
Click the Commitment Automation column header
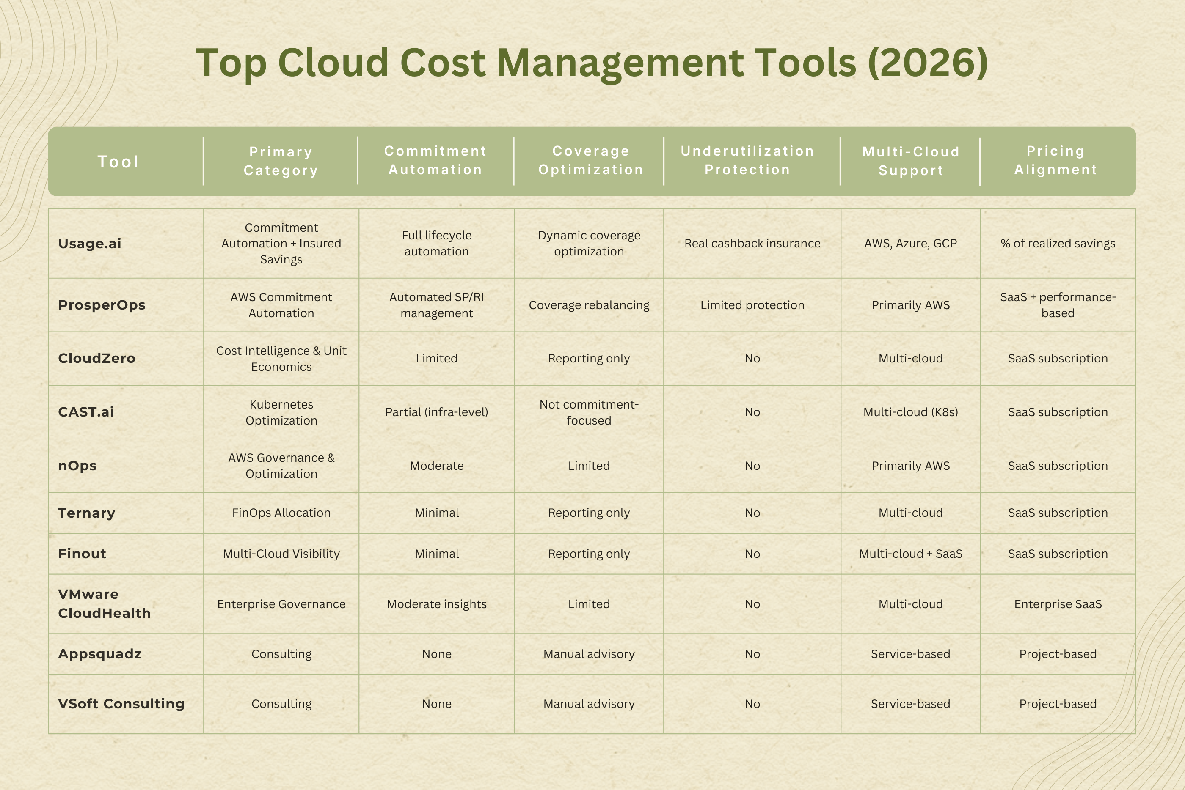tap(435, 160)
